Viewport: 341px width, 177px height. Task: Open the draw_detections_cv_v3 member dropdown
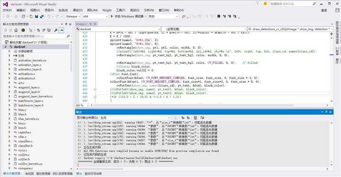tap(290, 29)
